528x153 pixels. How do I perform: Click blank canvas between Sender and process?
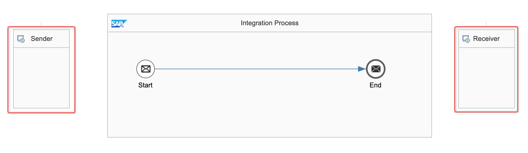(x=91, y=70)
